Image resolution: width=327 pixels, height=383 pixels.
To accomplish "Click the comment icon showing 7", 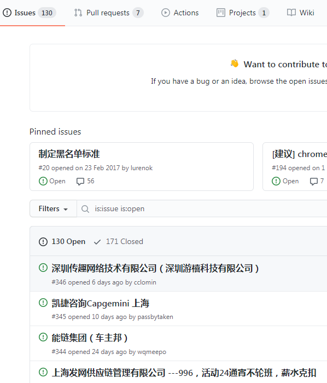I will point(313,181).
